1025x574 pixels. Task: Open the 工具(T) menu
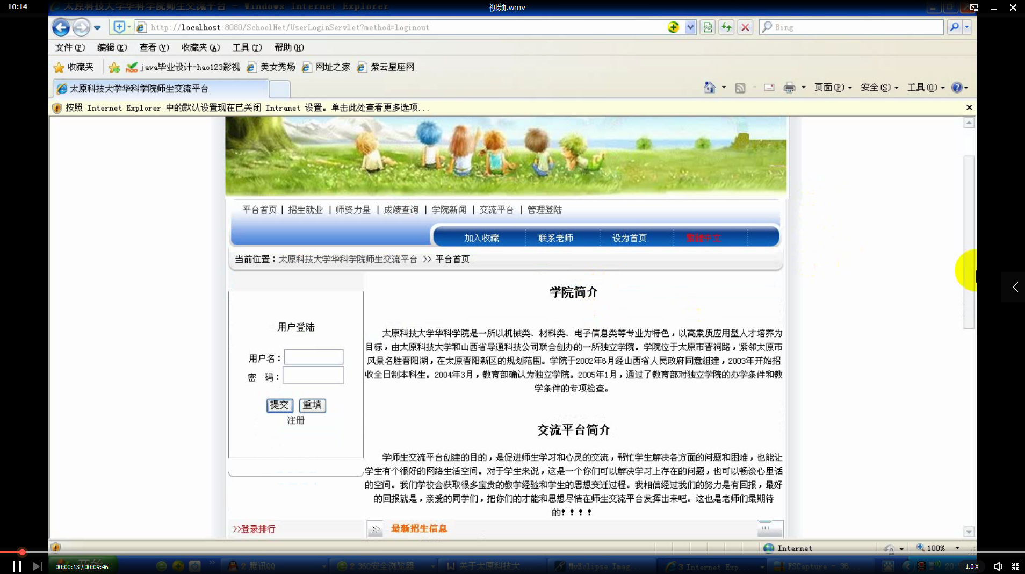pos(247,47)
